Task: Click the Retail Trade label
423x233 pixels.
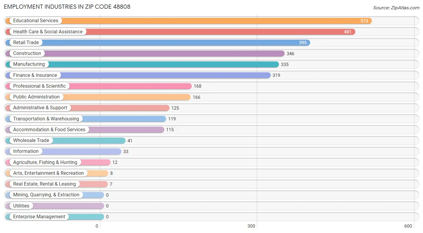Action: (x=26, y=42)
